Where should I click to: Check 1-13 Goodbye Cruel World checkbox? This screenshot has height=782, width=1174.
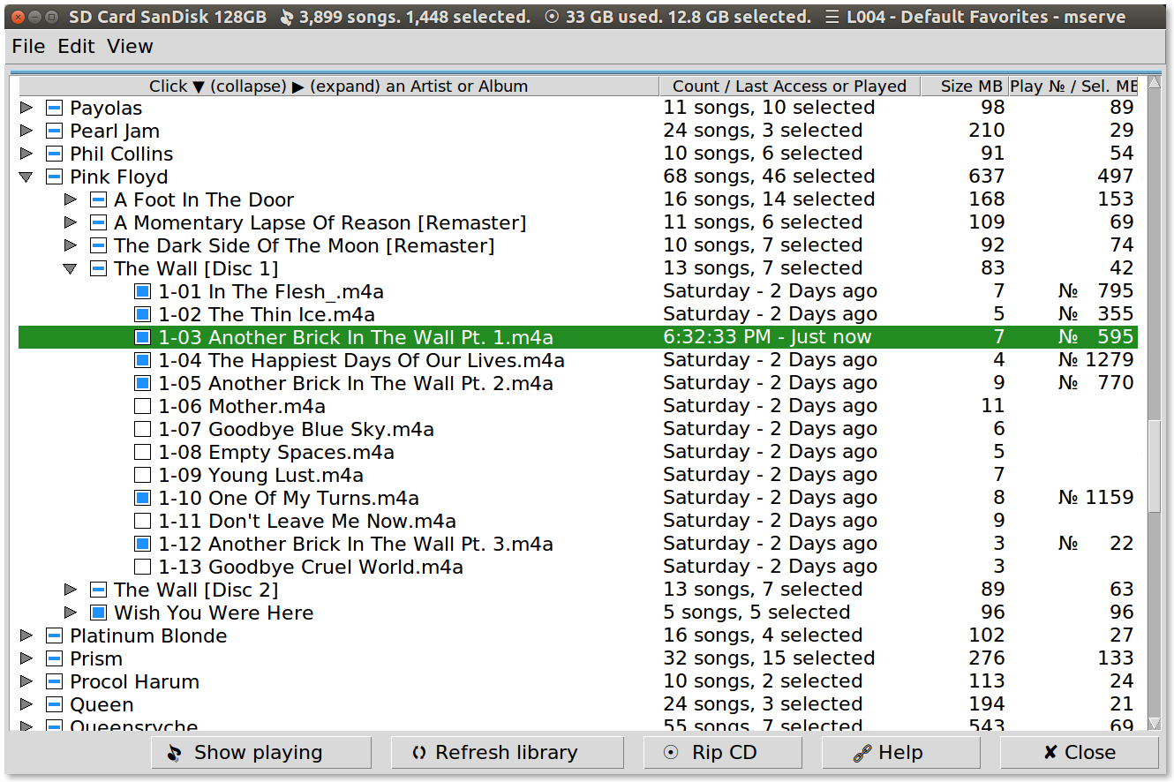coord(142,567)
